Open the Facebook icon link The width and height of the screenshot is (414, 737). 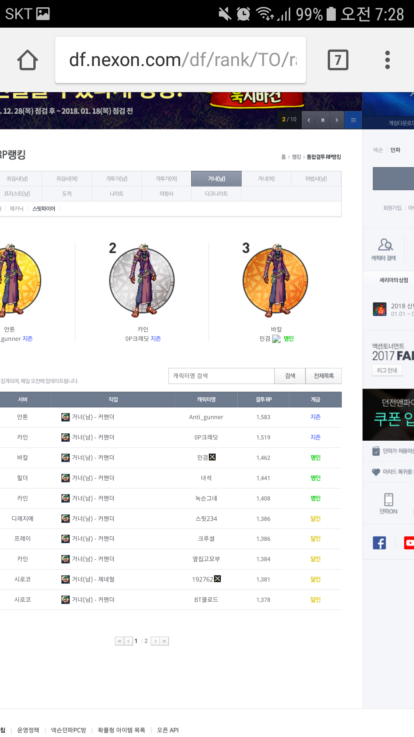coord(379,543)
